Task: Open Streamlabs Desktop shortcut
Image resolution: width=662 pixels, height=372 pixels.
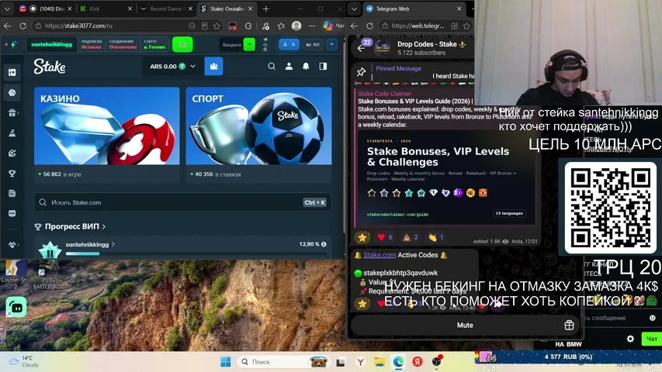Action: pyautogui.click(x=16, y=314)
